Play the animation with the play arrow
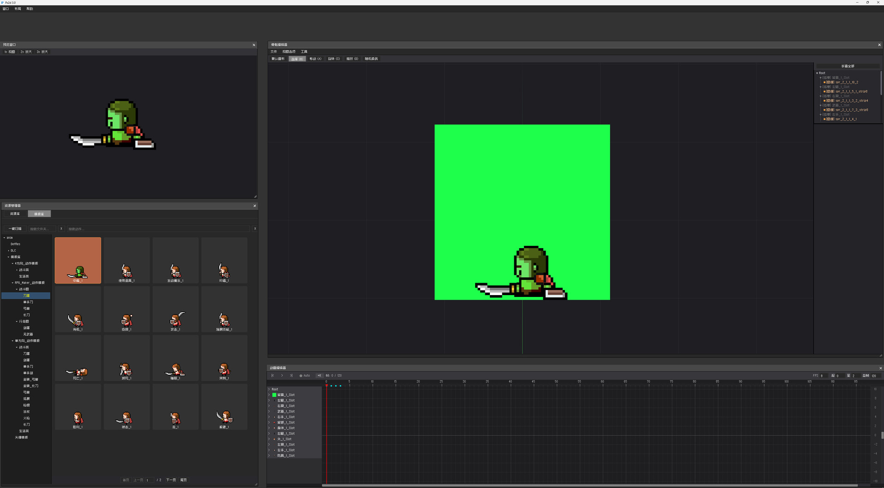This screenshot has width=884, height=488. point(282,376)
